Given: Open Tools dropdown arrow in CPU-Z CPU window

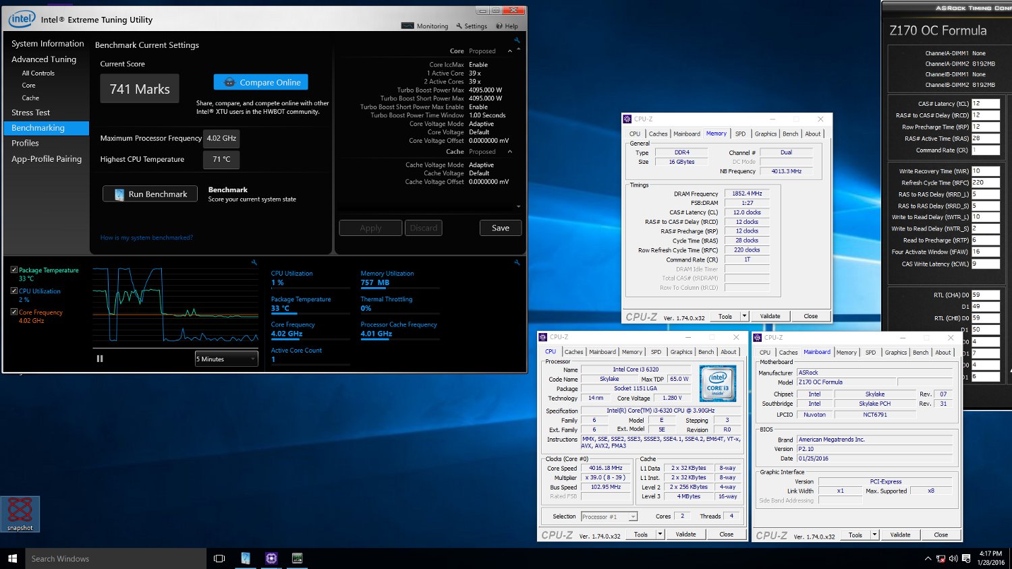Looking at the screenshot, I should [x=660, y=535].
